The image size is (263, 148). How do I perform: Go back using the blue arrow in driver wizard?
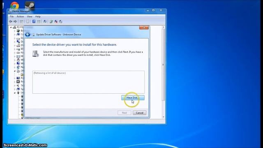click(x=28, y=35)
